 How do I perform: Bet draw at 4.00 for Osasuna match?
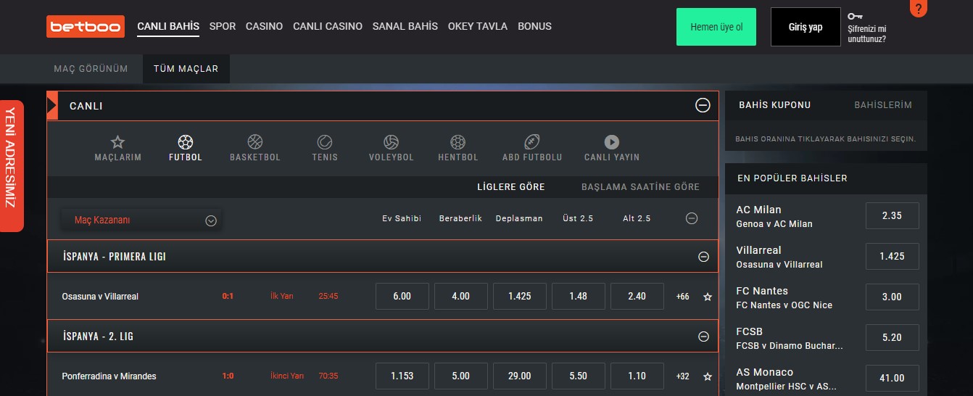[x=461, y=297]
